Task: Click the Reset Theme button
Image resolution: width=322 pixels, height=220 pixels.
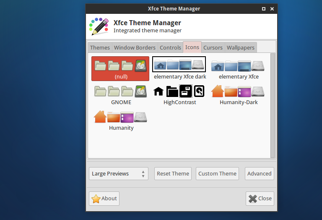Action: coord(173,174)
